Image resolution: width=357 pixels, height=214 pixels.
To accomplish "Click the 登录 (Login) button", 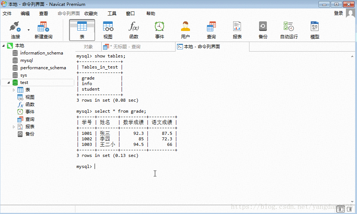I will (x=338, y=13).
